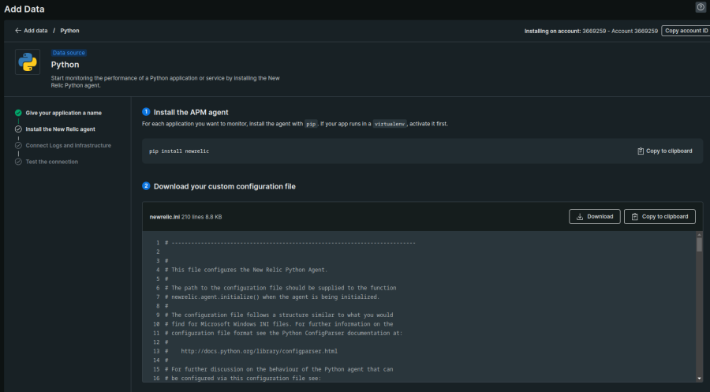Select Give your application a name step

[x=63, y=113]
